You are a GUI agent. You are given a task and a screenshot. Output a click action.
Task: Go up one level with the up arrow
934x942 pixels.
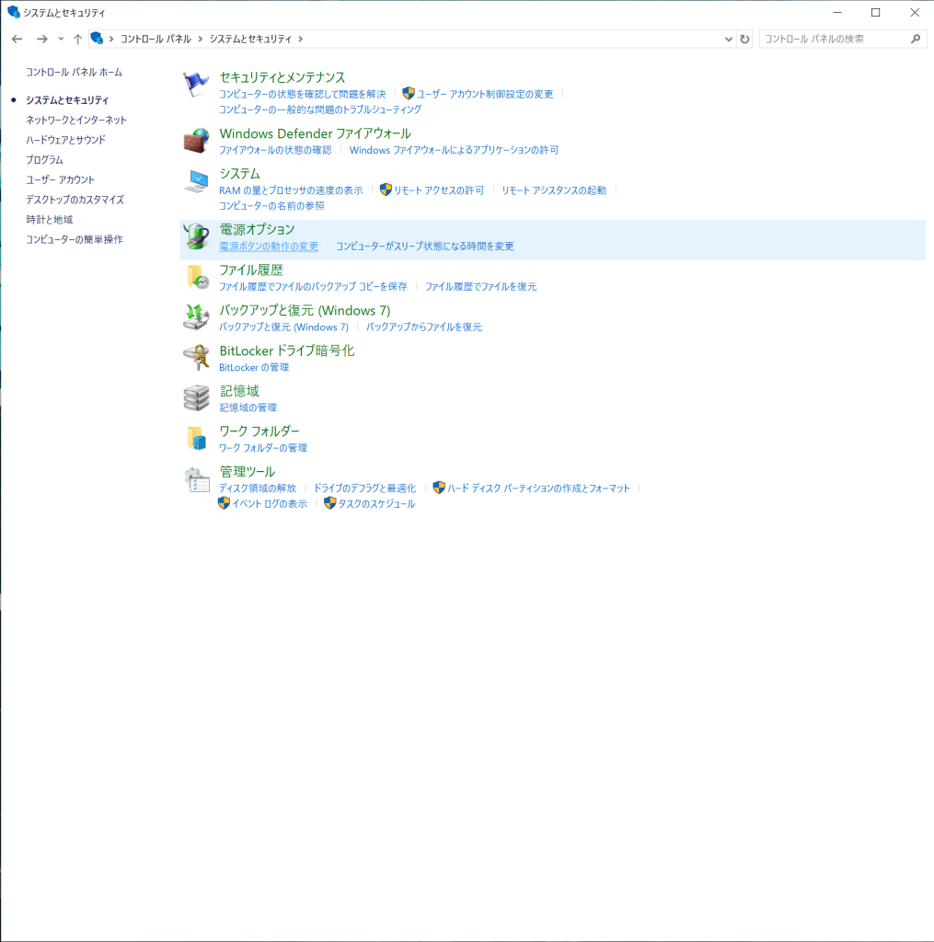(77, 39)
